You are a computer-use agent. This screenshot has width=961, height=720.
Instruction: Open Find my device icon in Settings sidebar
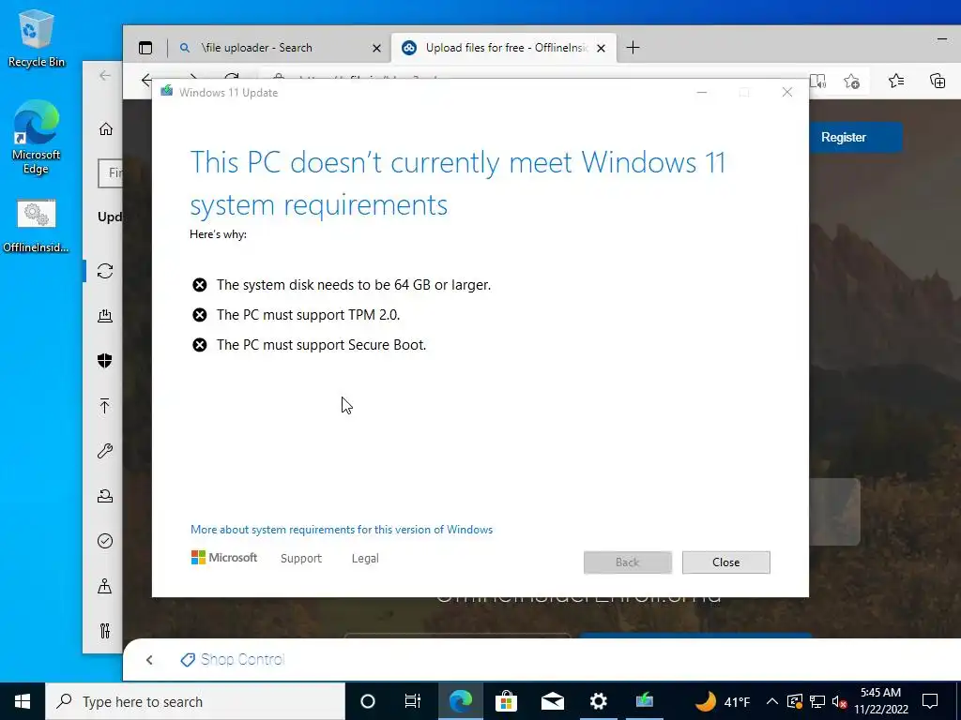click(x=105, y=586)
